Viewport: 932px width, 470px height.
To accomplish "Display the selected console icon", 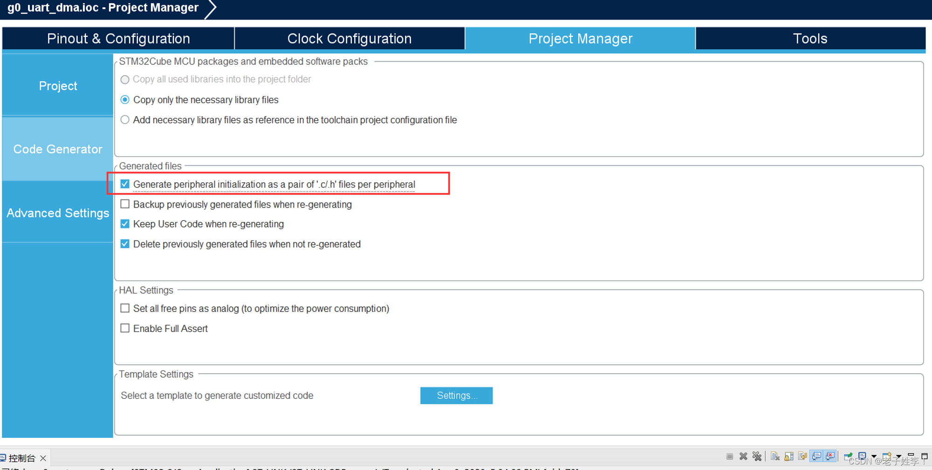I will tap(862, 456).
